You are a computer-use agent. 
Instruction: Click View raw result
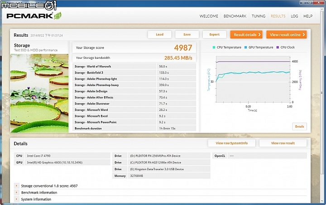(283, 143)
